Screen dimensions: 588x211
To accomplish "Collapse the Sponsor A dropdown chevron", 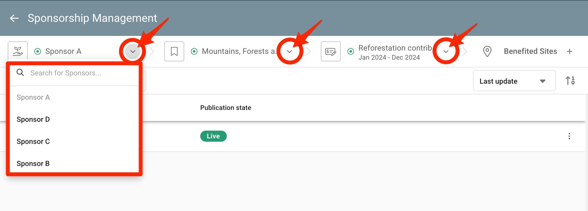I will coord(133,51).
